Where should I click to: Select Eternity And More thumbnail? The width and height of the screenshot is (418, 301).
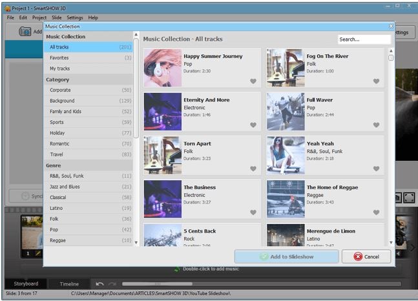click(163, 112)
